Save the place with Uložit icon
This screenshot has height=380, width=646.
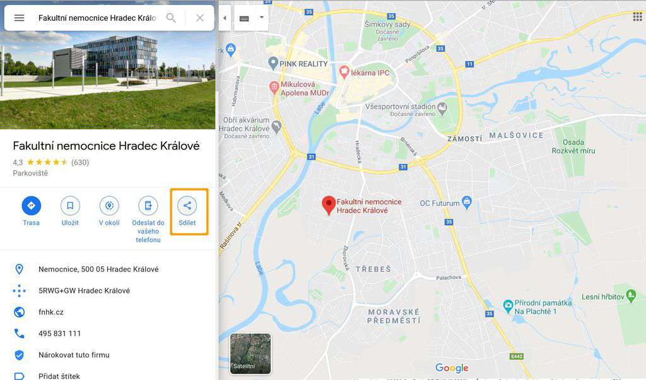click(x=70, y=206)
